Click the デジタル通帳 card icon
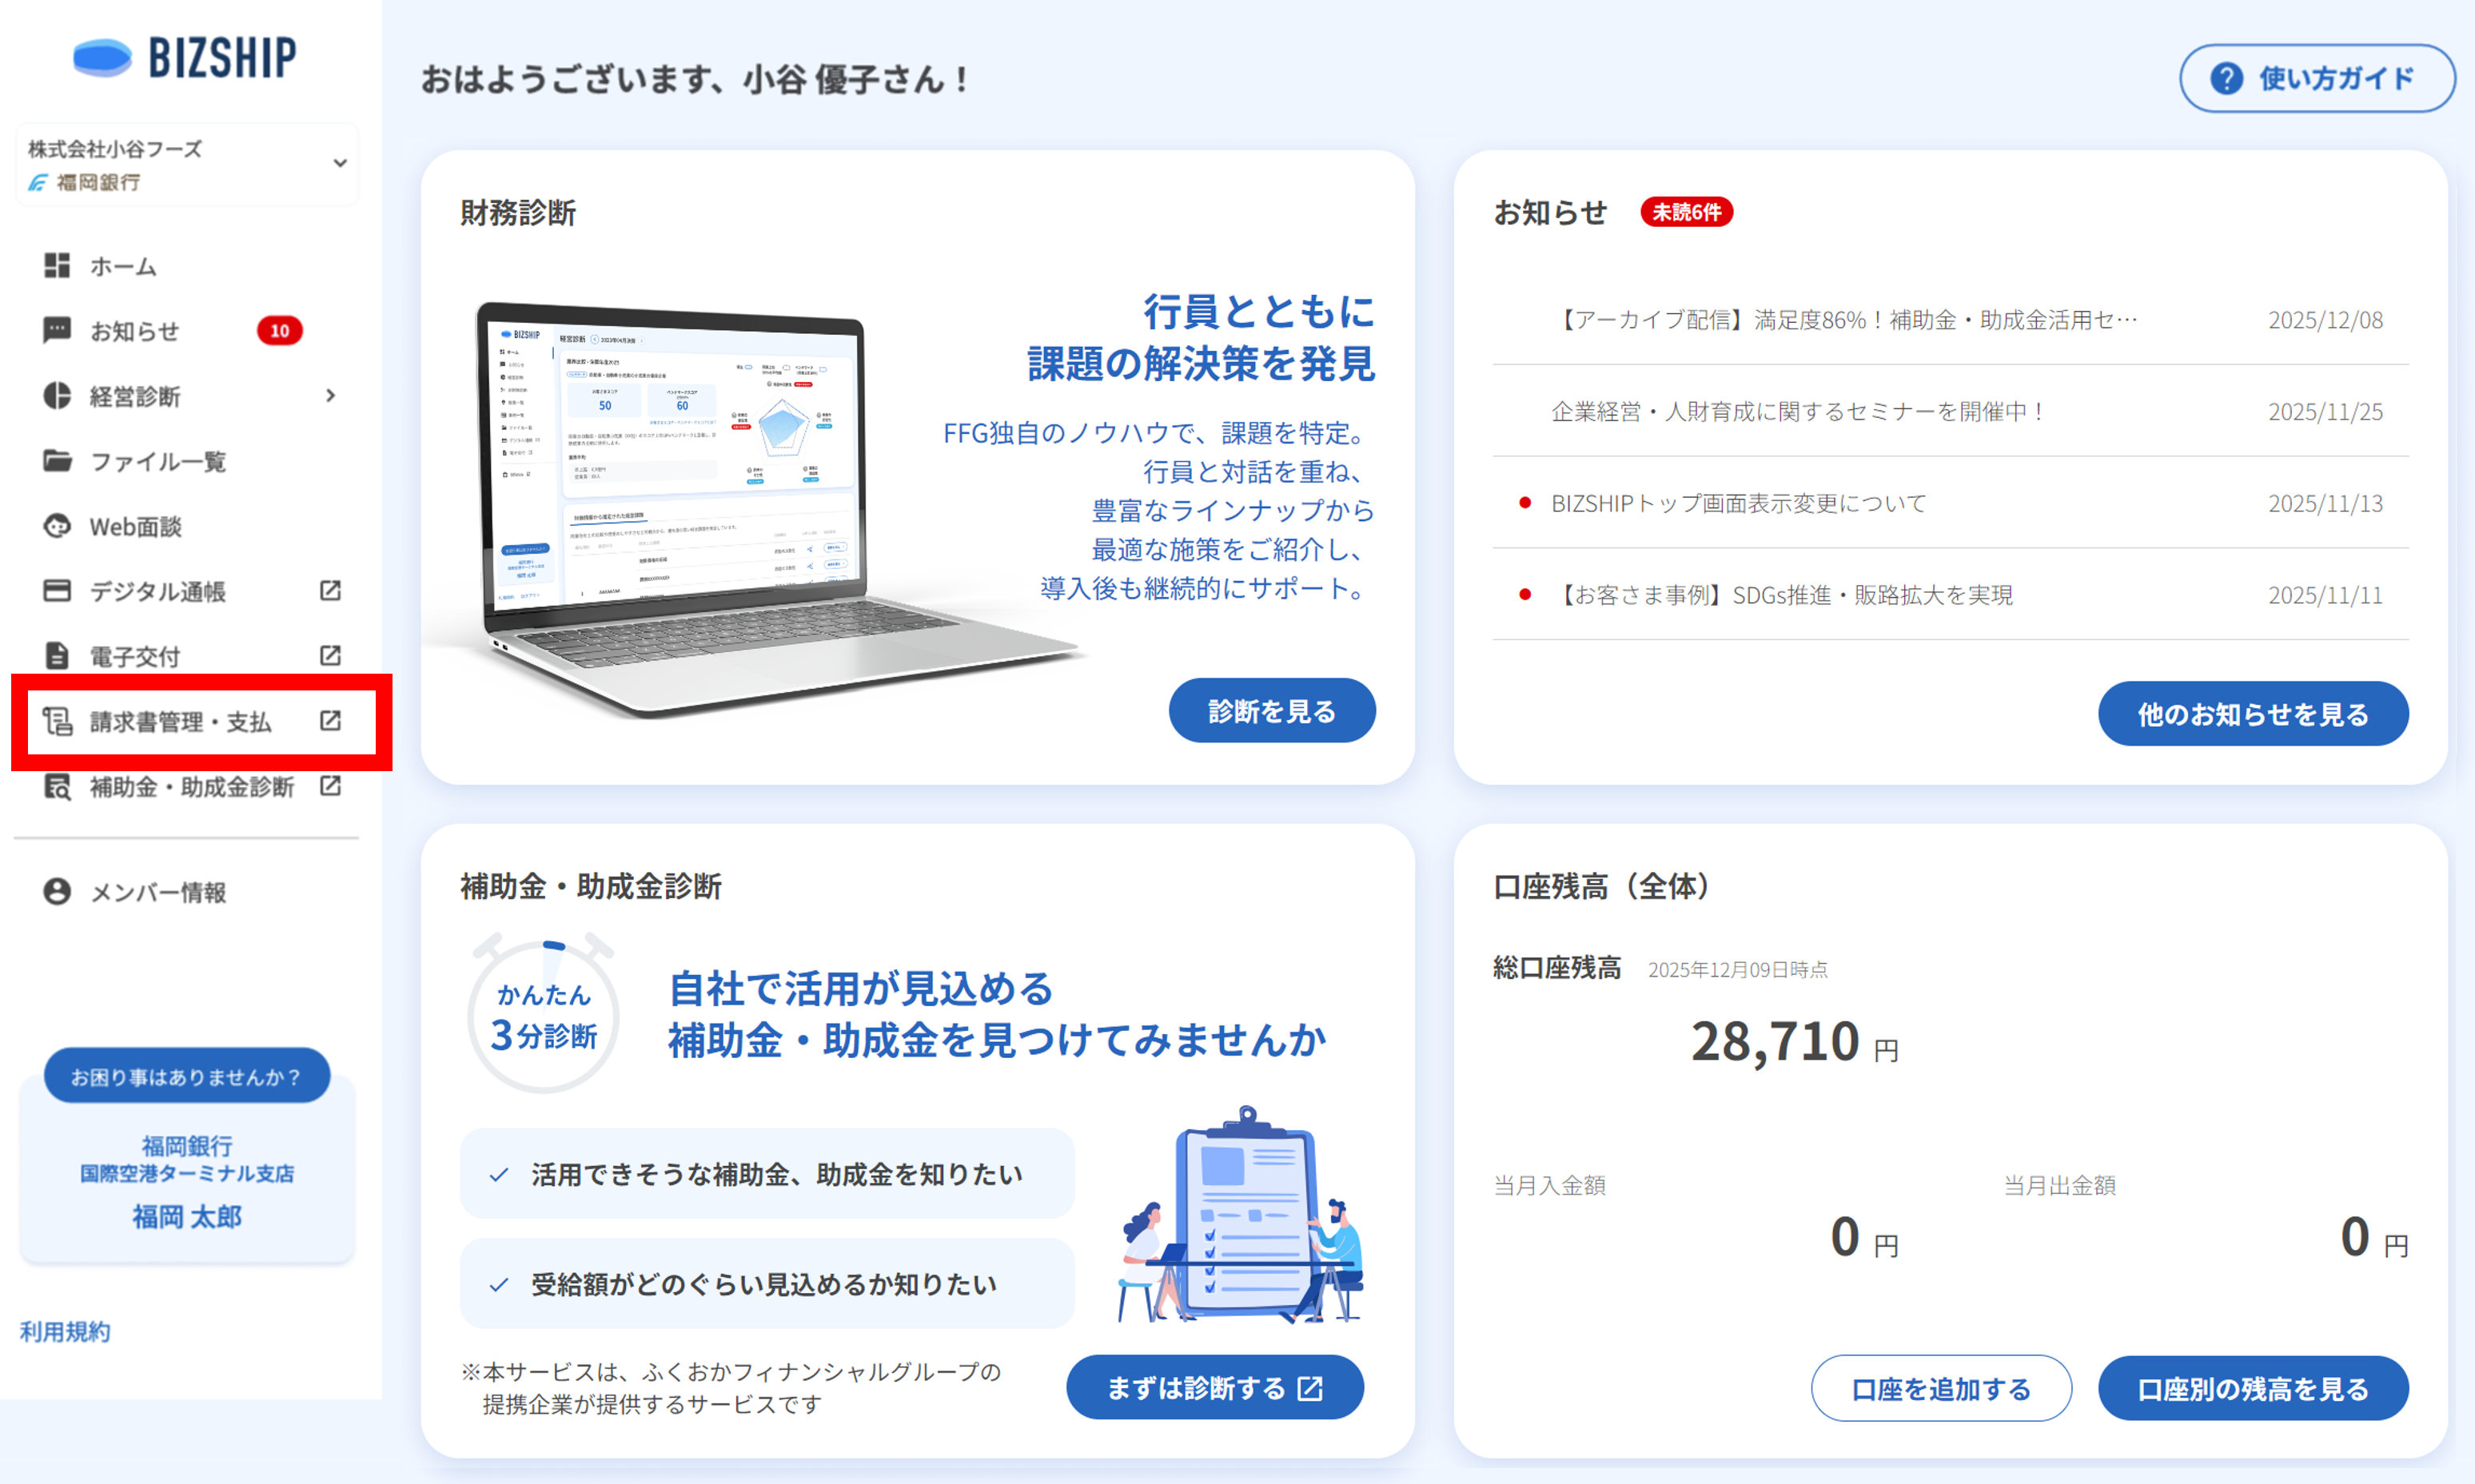Screen dimensions: 2475x1484 57,591
